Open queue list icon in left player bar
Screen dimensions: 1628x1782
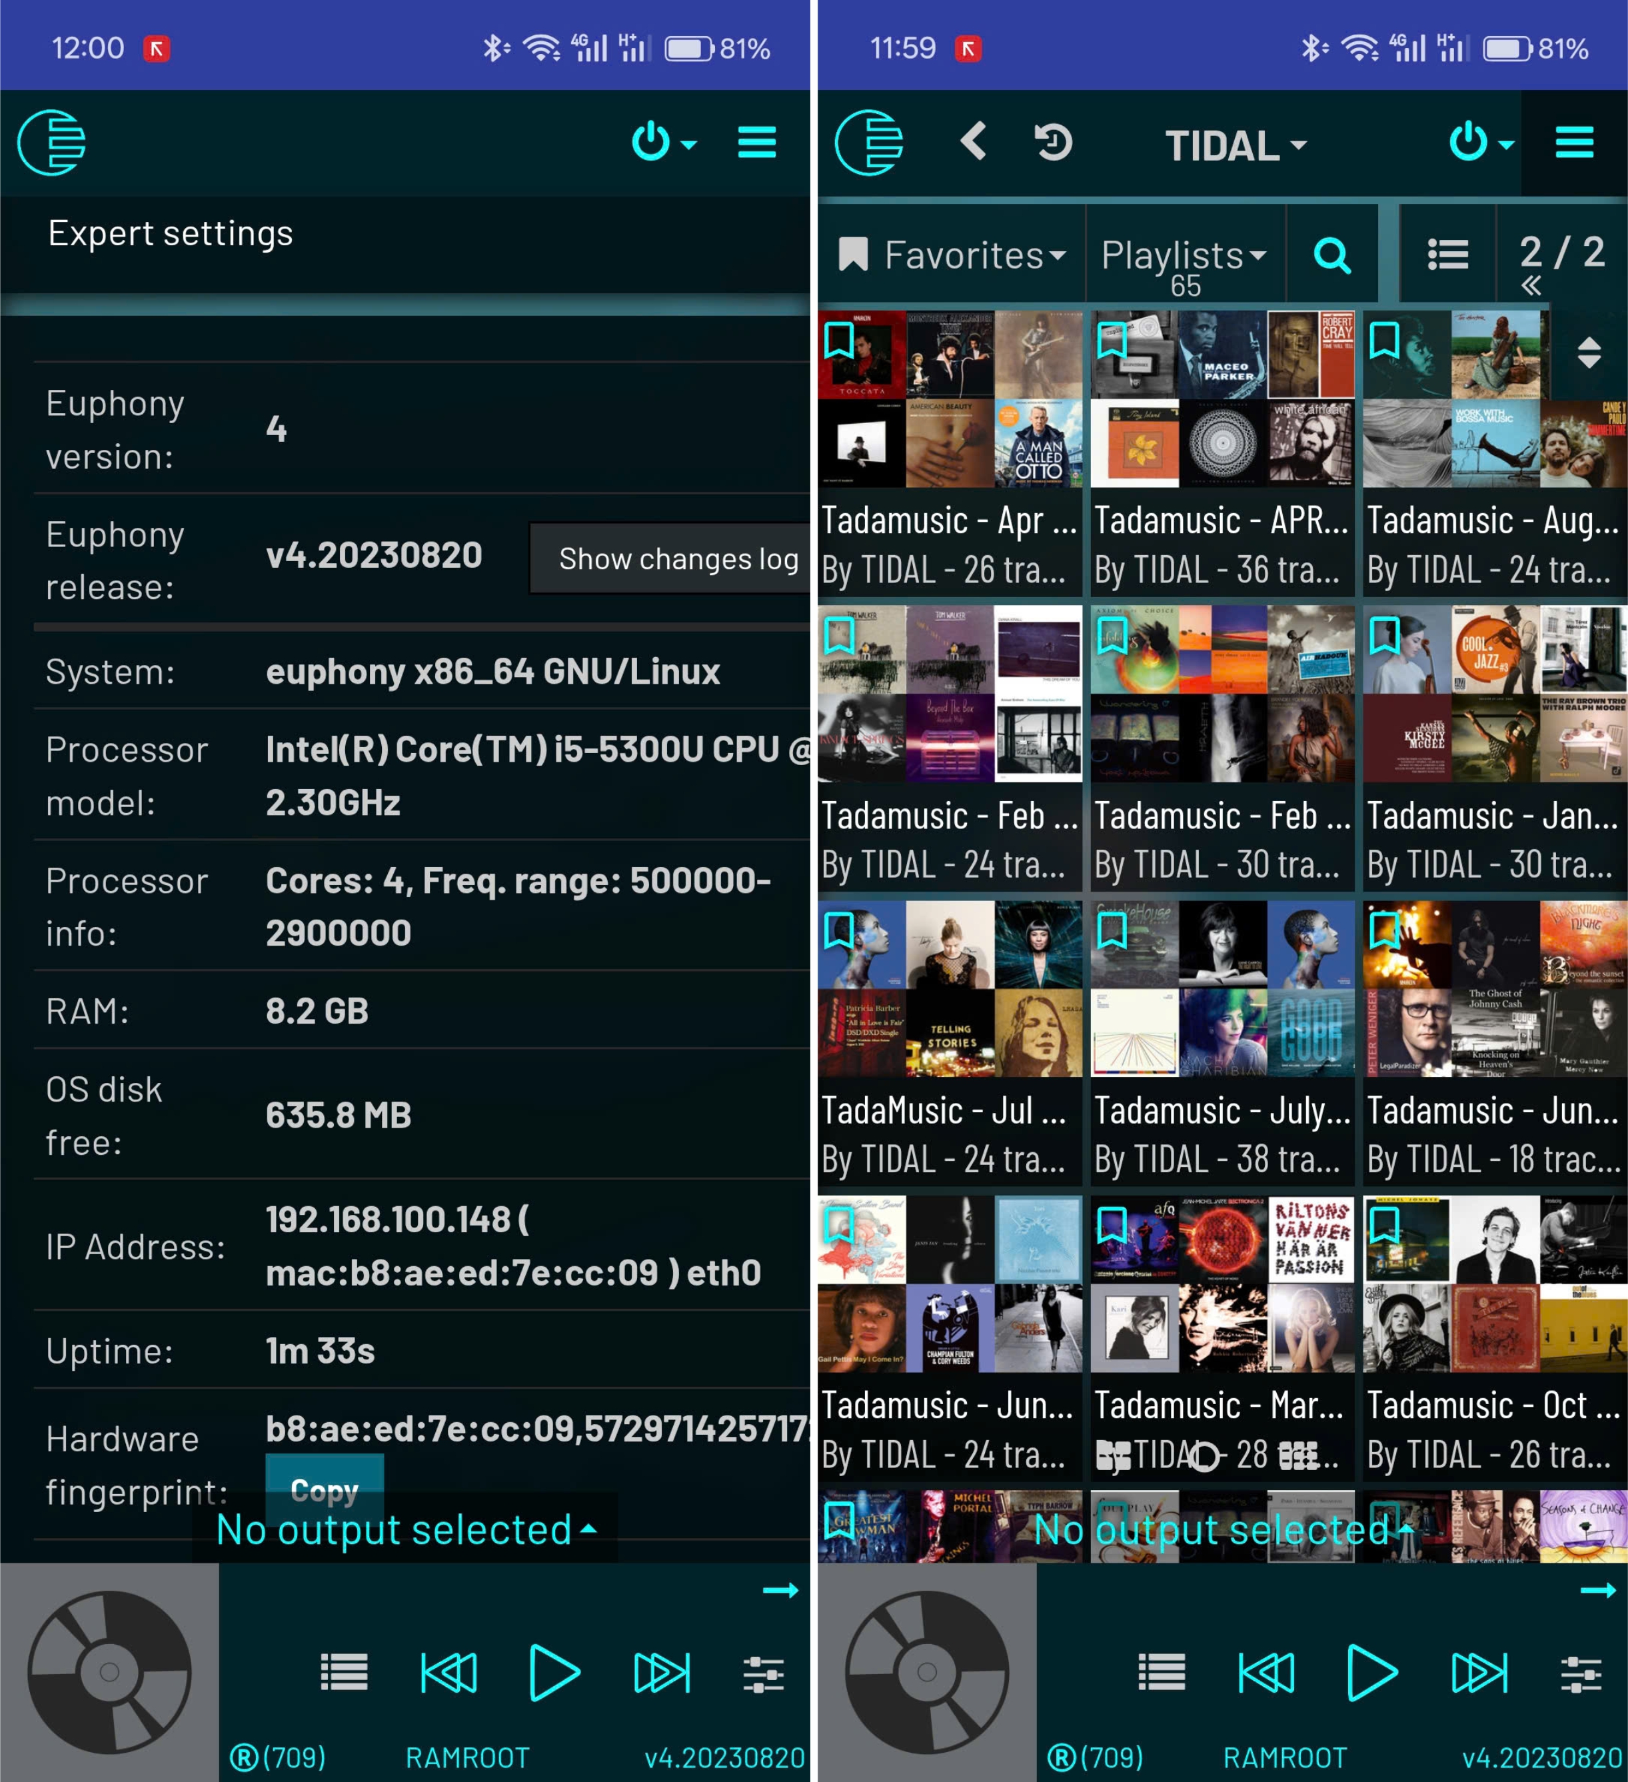tap(344, 1671)
